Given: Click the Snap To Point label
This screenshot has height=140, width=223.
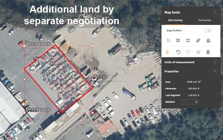Looking at the screenshot, I should [174, 31].
